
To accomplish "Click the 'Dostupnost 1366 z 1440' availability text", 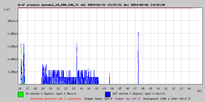I will pos(167,99).
